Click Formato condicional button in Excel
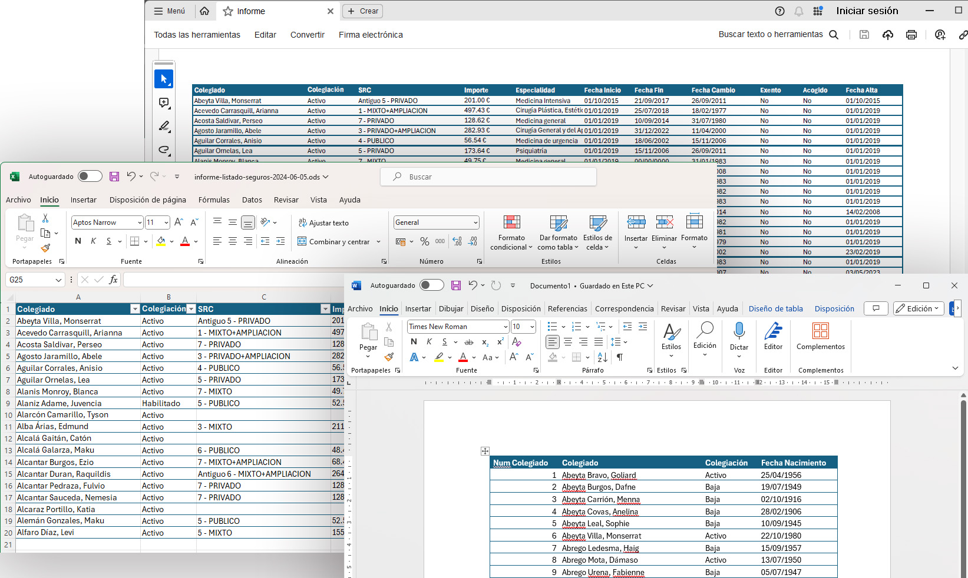The image size is (968, 578). pyautogui.click(x=511, y=233)
